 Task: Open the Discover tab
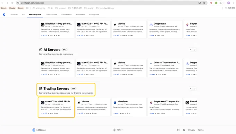point(14,15)
